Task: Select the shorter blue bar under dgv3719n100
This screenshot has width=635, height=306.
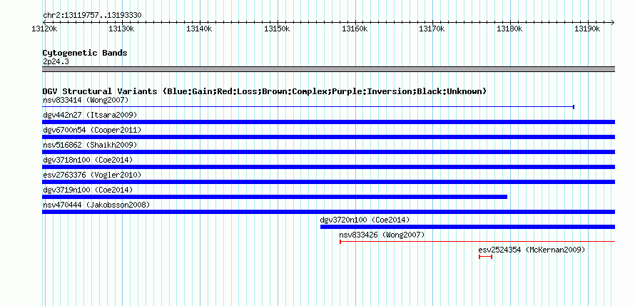Action: click(275, 197)
